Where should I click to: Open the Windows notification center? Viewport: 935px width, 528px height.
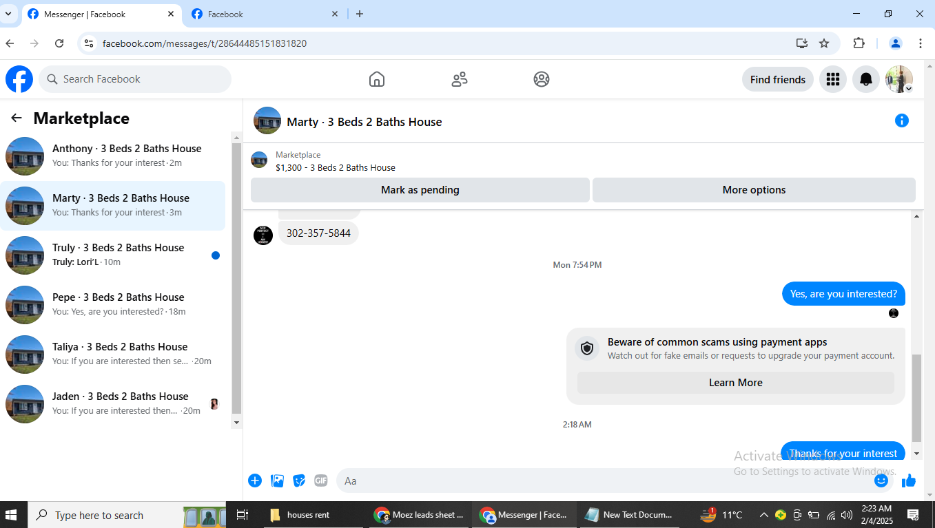pos(913,515)
